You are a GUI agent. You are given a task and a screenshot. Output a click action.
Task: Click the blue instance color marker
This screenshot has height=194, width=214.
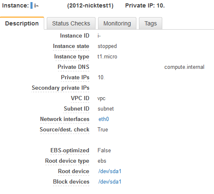pyautogui.click(x=32, y=5)
